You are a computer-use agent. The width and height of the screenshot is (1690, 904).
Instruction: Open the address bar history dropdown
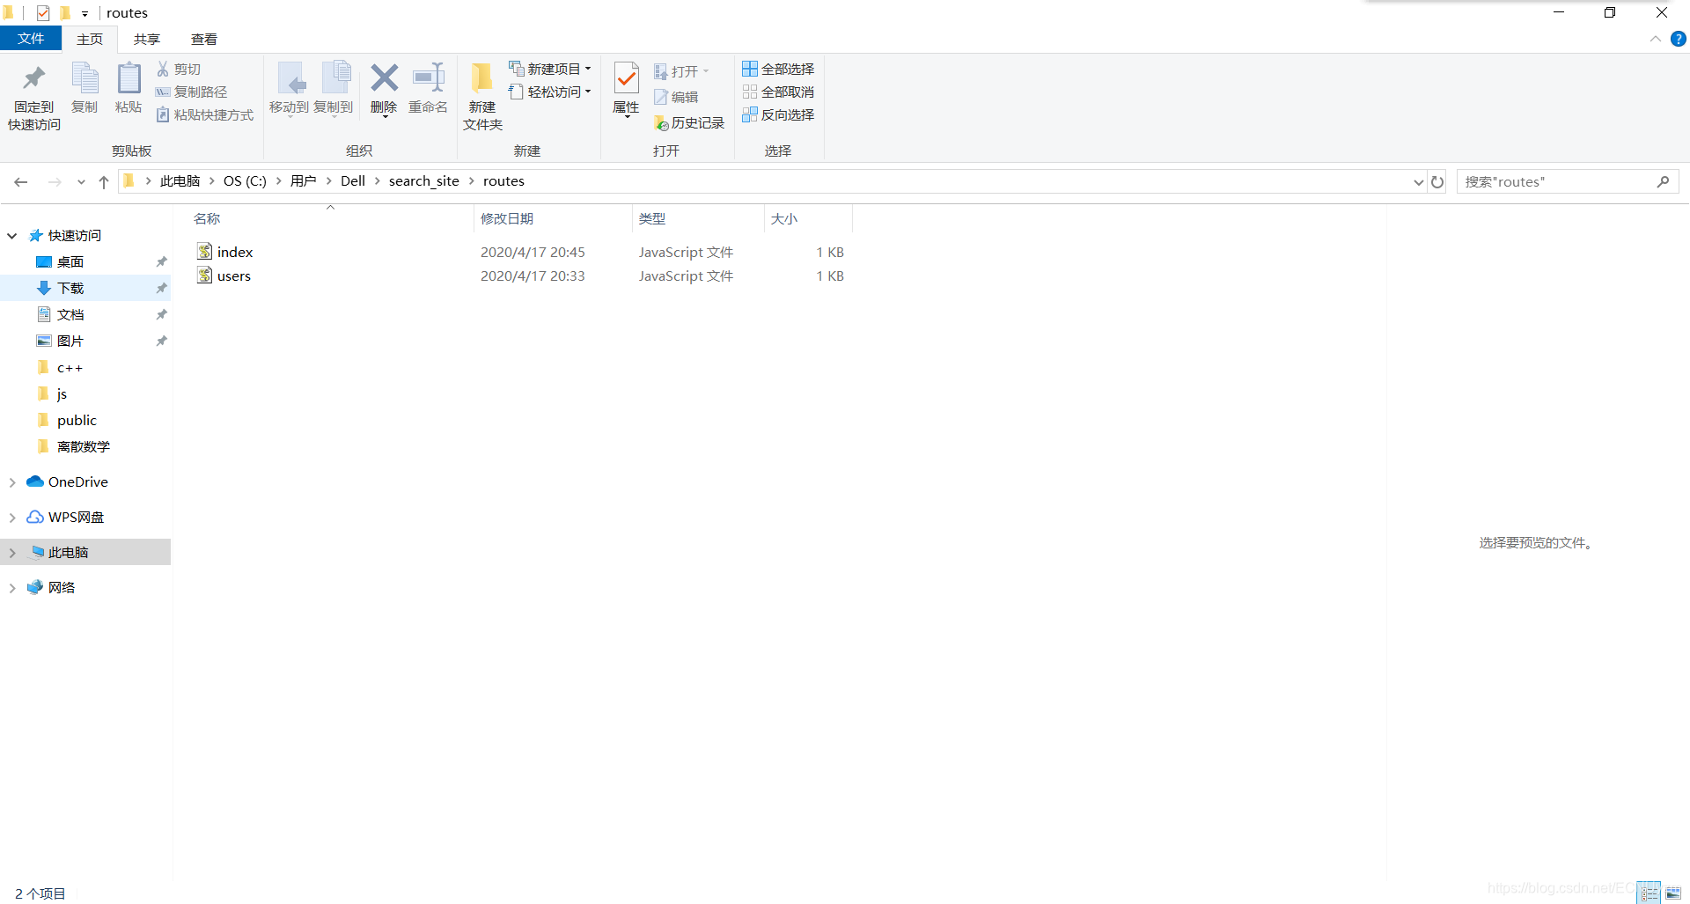pyautogui.click(x=1418, y=182)
